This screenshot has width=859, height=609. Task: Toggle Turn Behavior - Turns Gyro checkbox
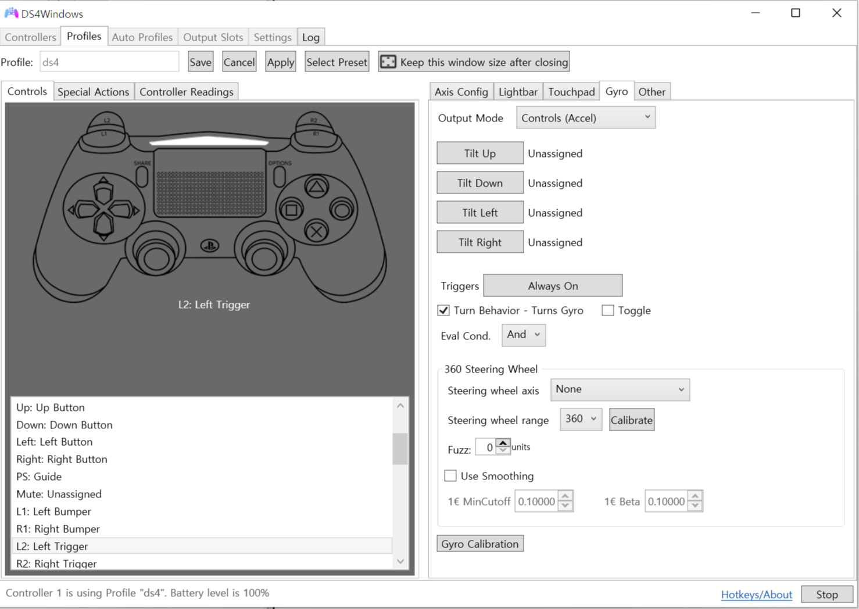443,310
